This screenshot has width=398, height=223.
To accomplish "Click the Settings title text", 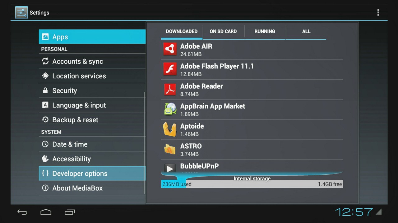I will (x=39, y=13).
